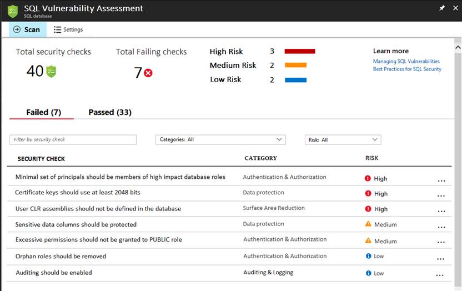Open ellipsis menu for Auditing should be enabled
The width and height of the screenshot is (462, 291).
click(x=440, y=275)
